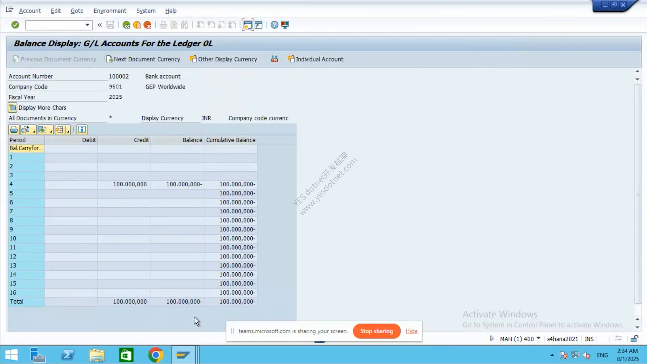
Task: Click the Find Next binoculars icon
Action: [x=184, y=25]
